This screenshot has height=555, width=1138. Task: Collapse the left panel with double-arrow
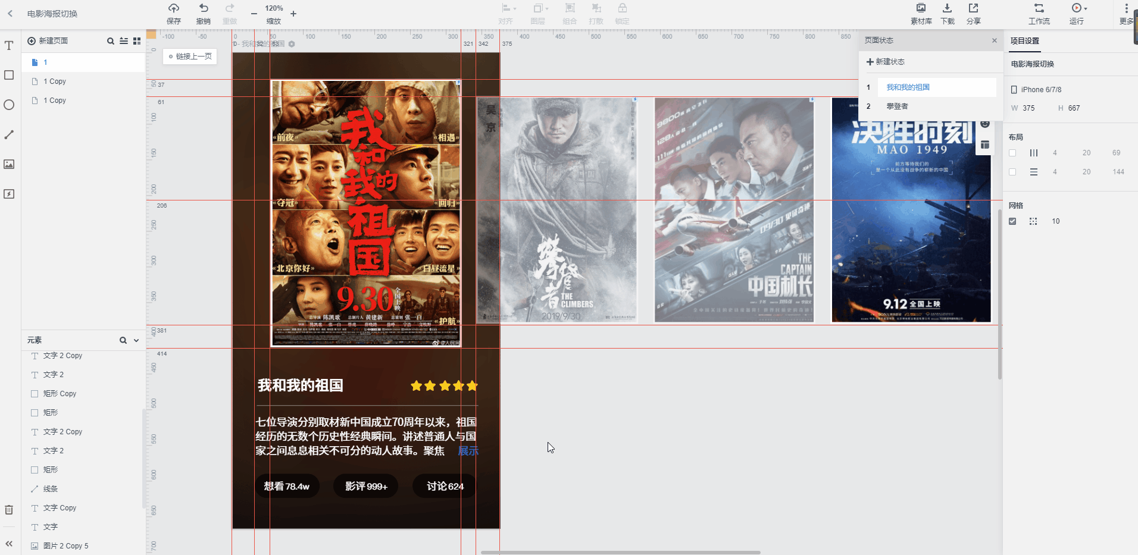[9, 543]
